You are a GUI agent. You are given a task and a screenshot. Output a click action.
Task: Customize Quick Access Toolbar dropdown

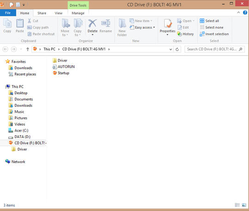click(x=24, y=5)
